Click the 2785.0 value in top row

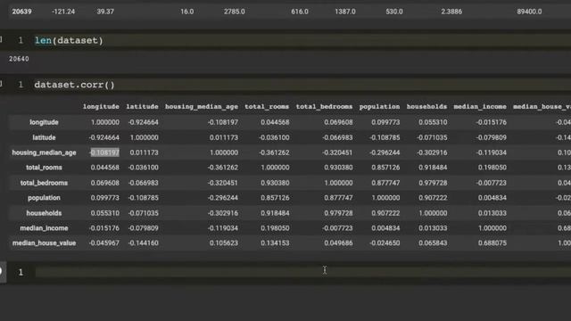[234, 12]
